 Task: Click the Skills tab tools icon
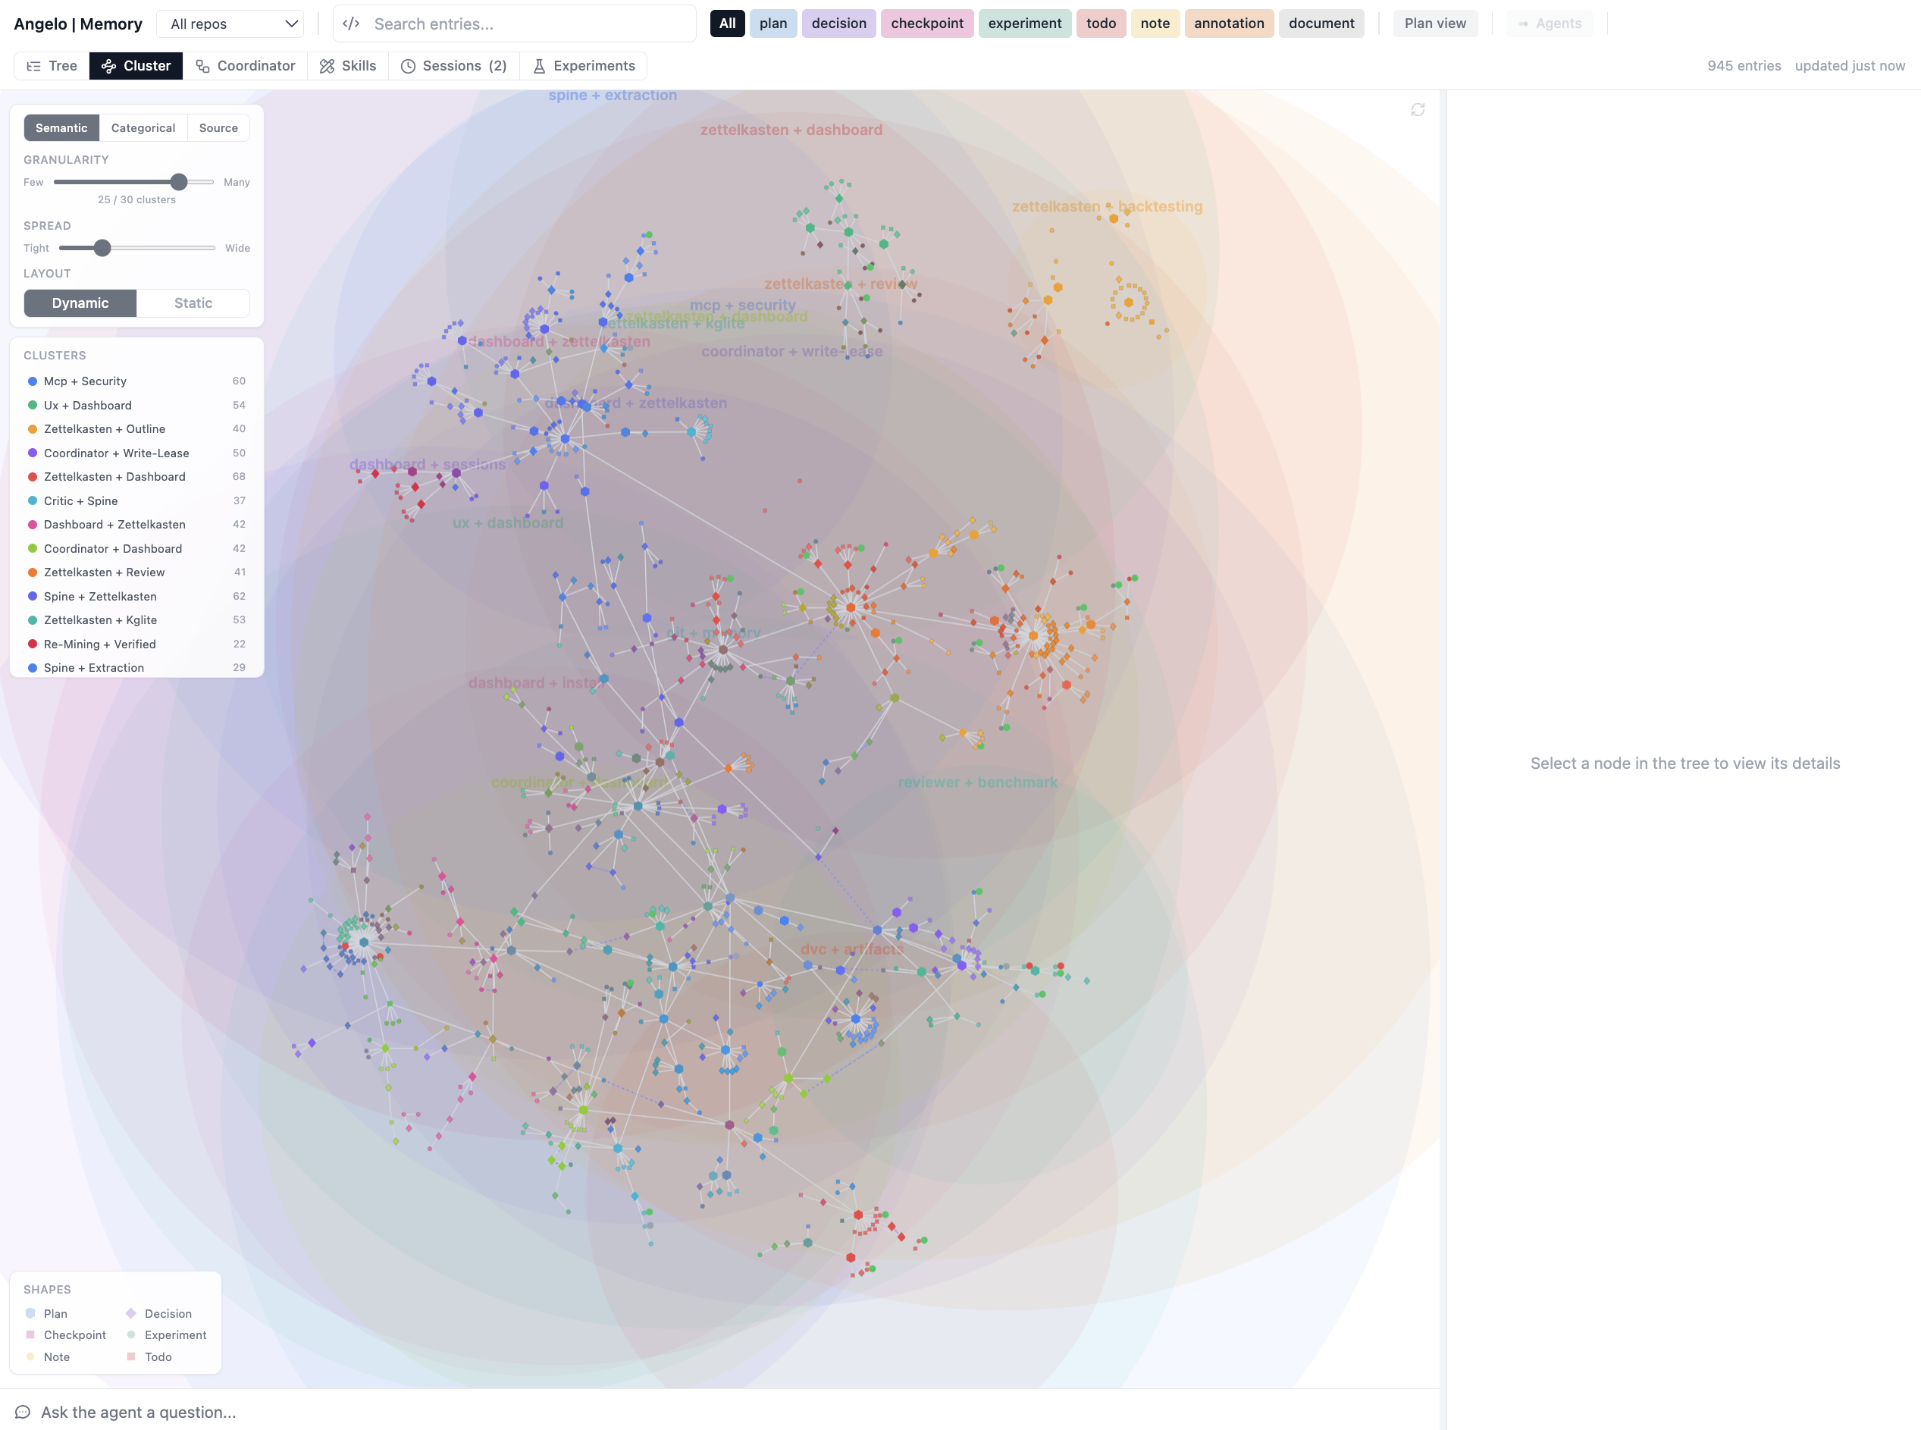327,66
